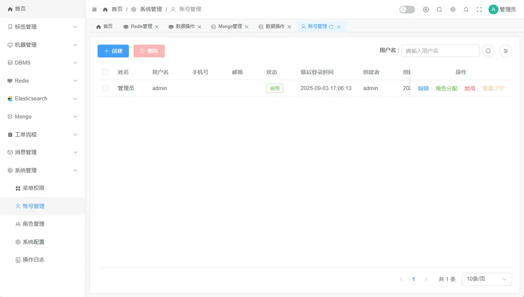Click 禁用 link in admin row
Image resolution: width=524 pixels, height=297 pixels.
coord(470,89)
